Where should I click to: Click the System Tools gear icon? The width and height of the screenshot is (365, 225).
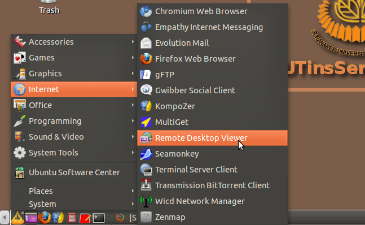coord(20,153)
